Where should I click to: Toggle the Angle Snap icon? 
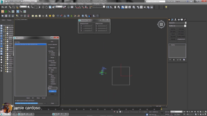click(80, 7)
